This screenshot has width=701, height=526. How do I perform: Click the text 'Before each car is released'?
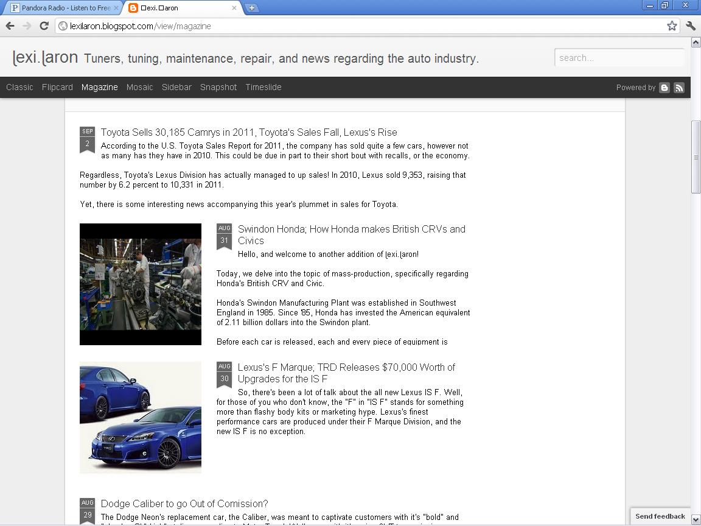click(x=332, y=342)
